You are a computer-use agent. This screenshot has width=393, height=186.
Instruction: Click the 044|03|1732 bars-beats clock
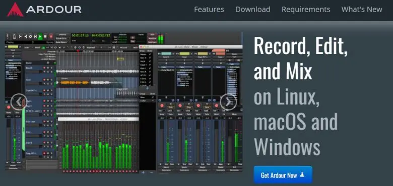click(x=101, y=36)
